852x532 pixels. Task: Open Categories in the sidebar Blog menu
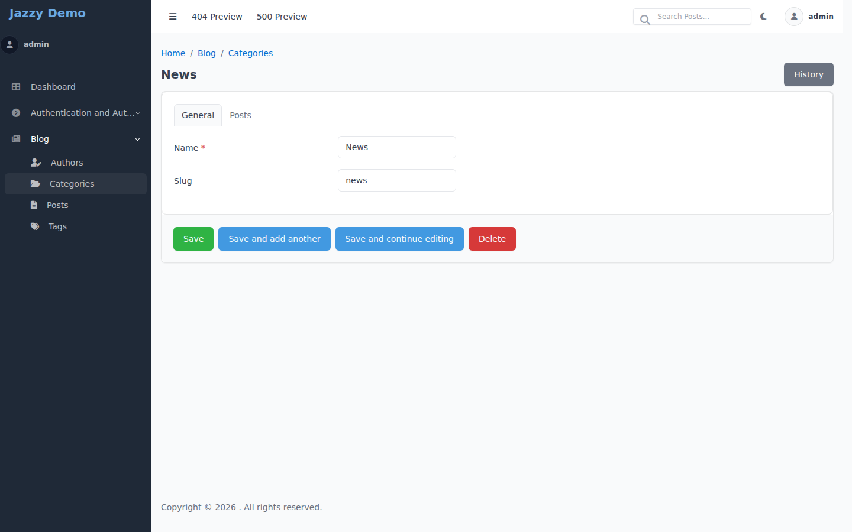pos(76,184)
